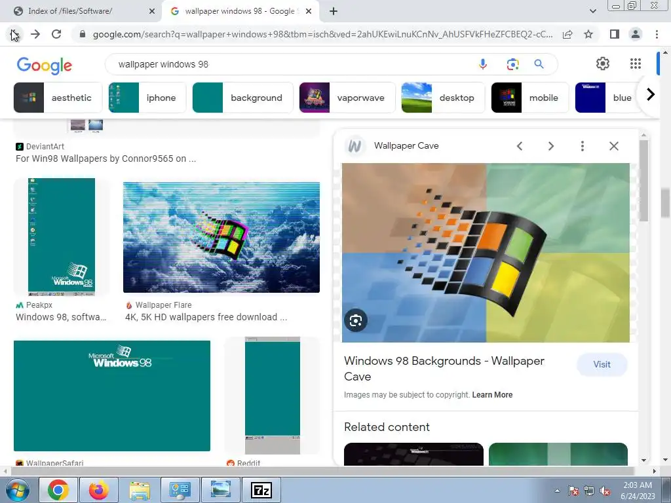Open the Google apps grid
The width and height of the screenshot is (671, 503).
pyautogui.click(x=636, y=64)
